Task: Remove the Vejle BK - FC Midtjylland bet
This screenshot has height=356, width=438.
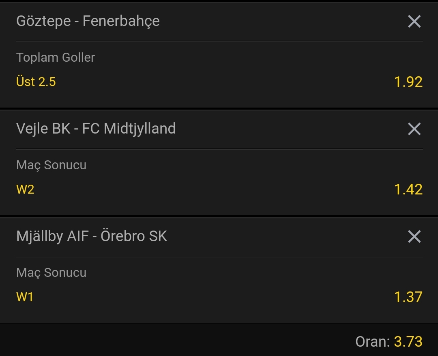Action: click(414, 129)
